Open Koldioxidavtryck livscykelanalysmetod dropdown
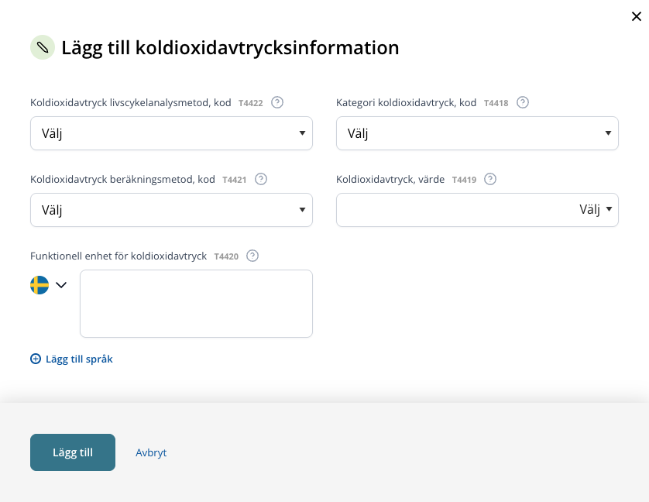Image resolution: width=649 pixels, height=502 pixels. point(171,133)
